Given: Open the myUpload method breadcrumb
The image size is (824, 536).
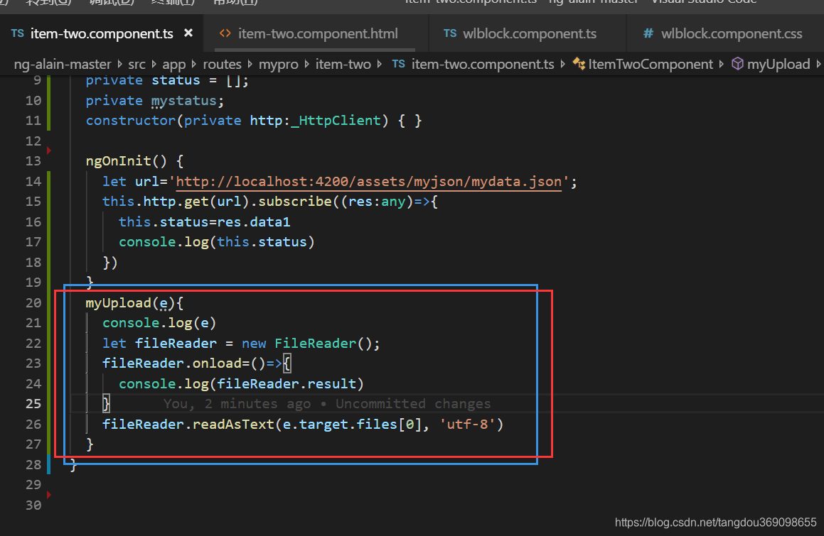Looking at the screenshot, I should click(x=778, y=65).
